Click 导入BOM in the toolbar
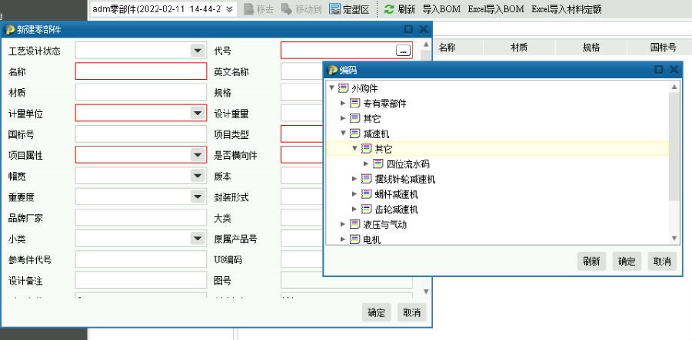692x340 pixels. pos(441,9)
